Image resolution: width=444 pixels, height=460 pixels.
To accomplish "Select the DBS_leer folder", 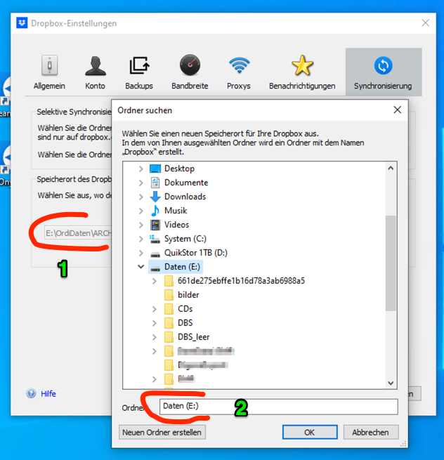I will [x=187, y=337].
